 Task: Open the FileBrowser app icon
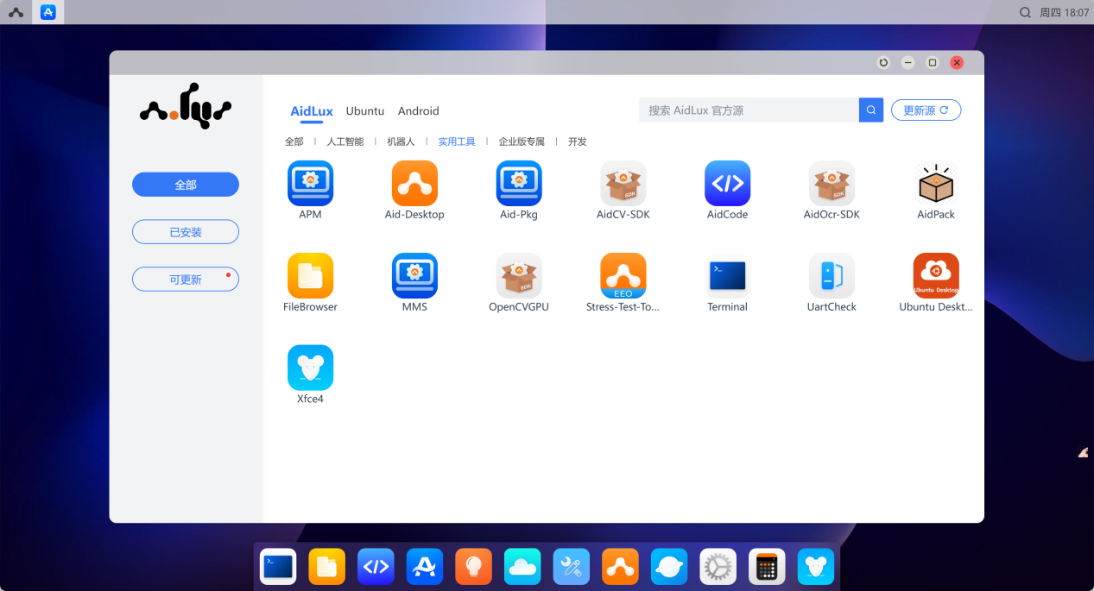click(x=310, y=275)
